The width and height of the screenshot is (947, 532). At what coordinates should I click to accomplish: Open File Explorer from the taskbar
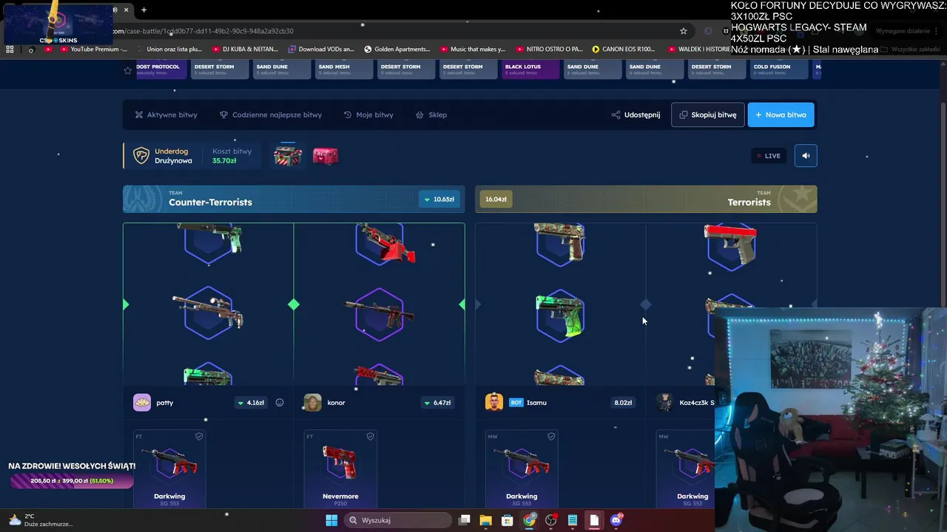click(x=485, y=520)
